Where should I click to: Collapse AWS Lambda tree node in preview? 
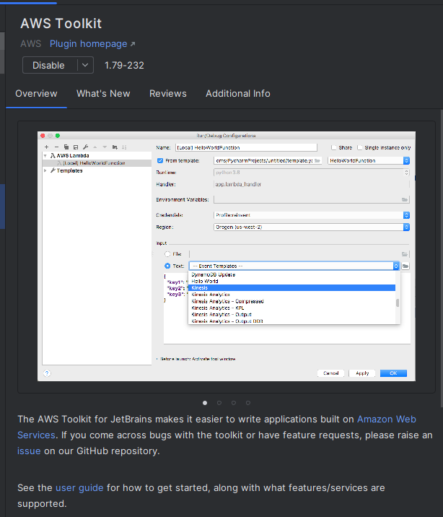tap(45, 156)
